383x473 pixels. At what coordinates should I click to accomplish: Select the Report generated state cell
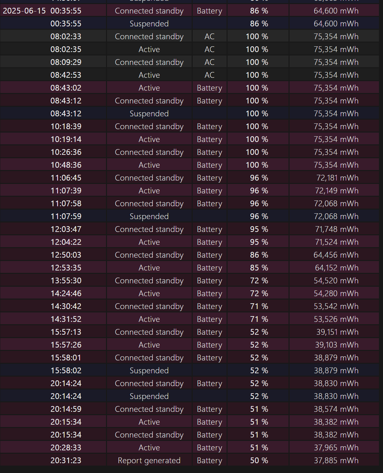pyautogui.click(x=149, y=460)
